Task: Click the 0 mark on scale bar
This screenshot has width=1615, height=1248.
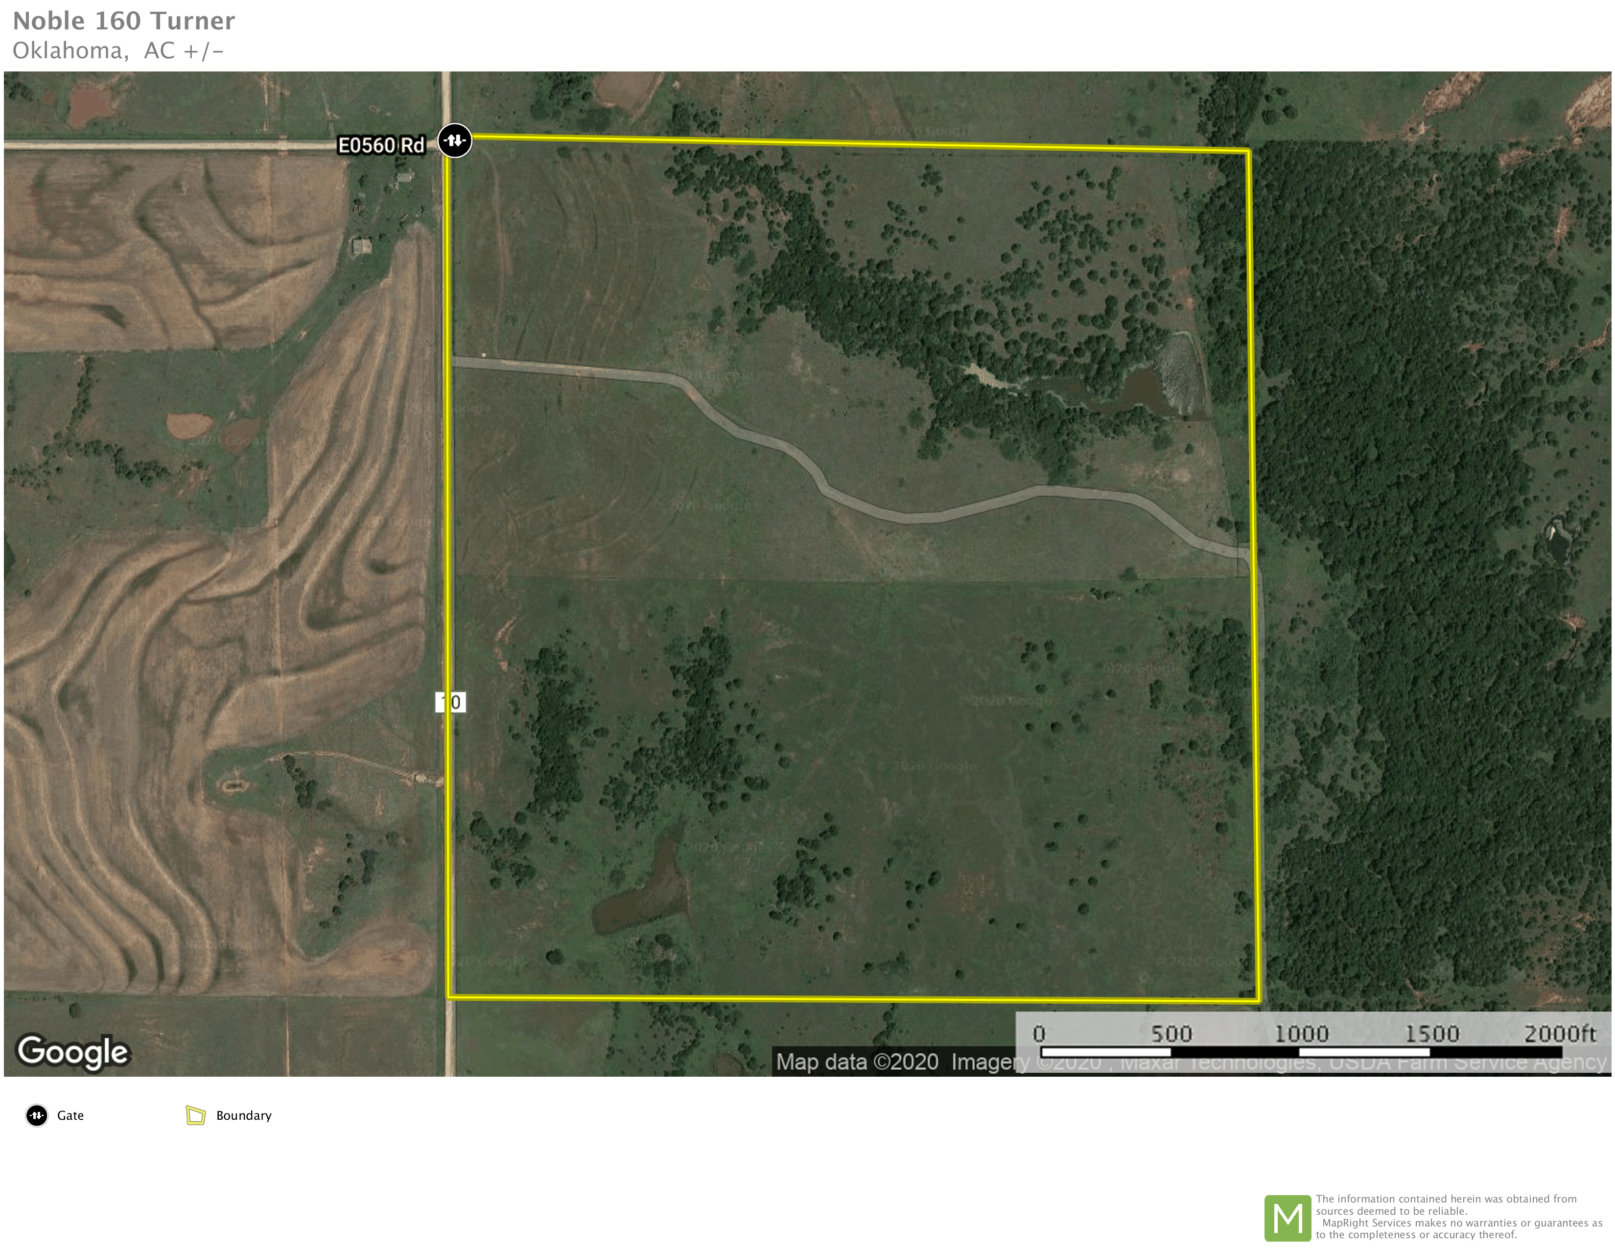Action: pos(1039,1033)
